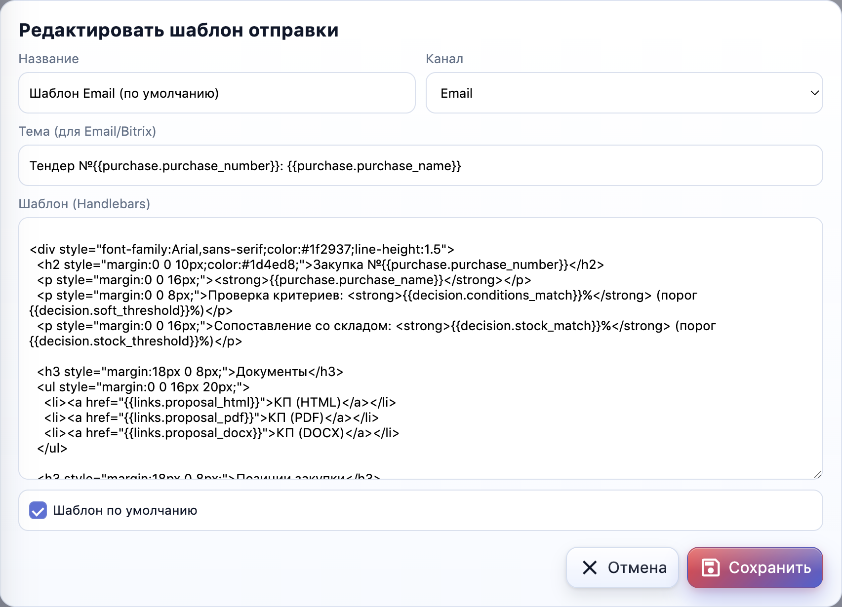The image size is (842, 607).
Task: Click inside the Название input field
Action: click(216, 93)
